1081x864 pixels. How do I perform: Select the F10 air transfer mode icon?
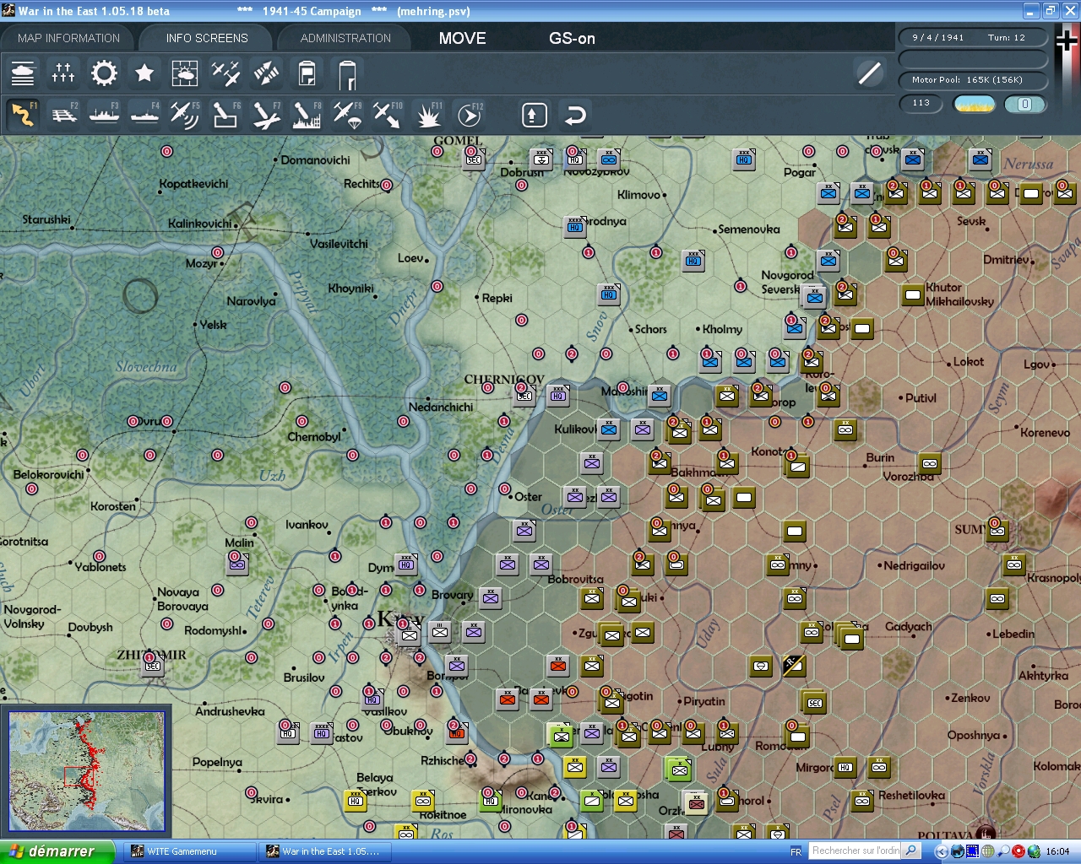388,115
